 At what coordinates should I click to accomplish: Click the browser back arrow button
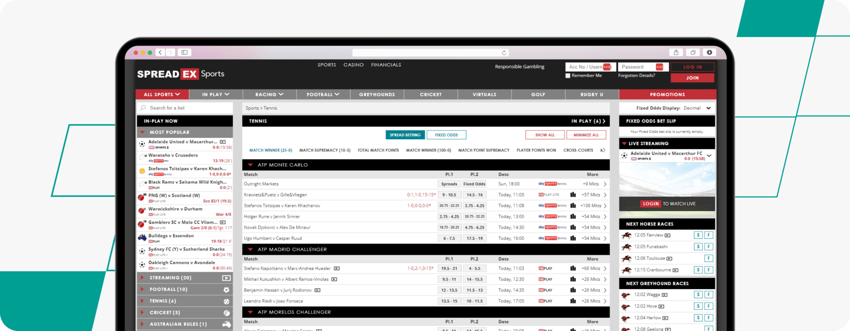point(161,52)
